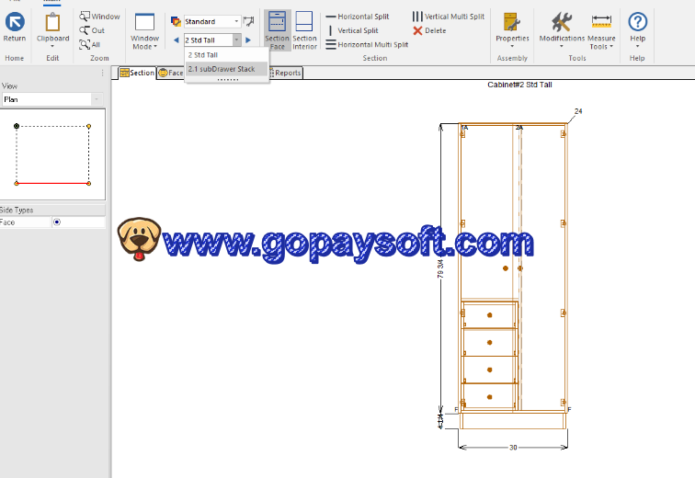This screenshot has height=478, width=695.
Task: Click the Zoom Out tool
Action: 92,30
